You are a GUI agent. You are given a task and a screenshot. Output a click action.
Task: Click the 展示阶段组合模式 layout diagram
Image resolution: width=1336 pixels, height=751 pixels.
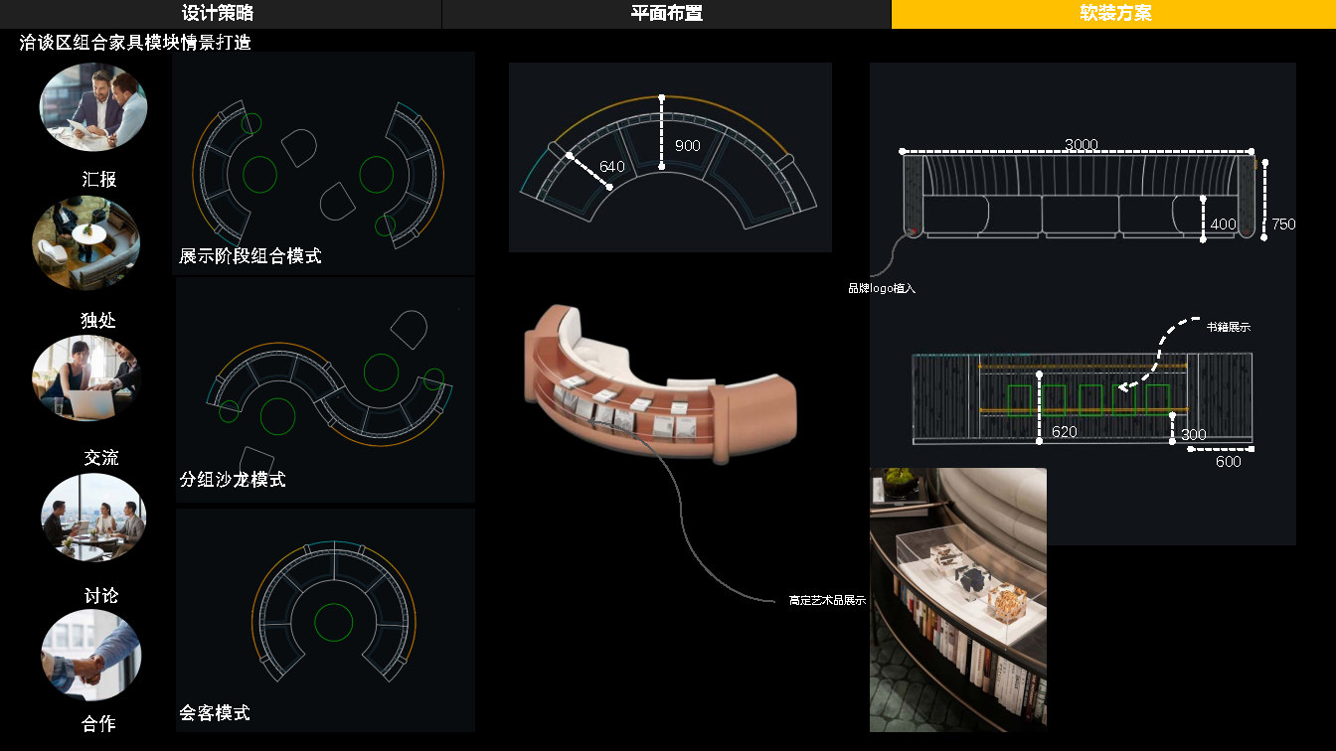[323, 164]
